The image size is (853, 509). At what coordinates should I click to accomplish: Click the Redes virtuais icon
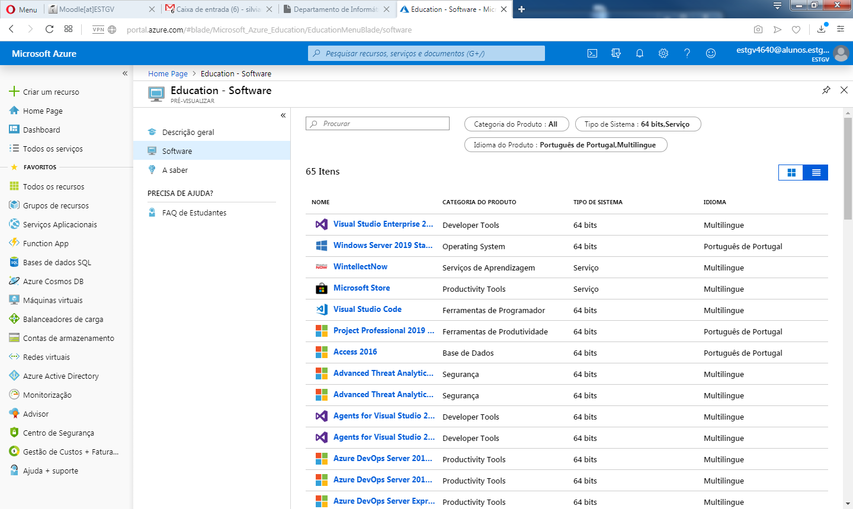pos(14,357)
